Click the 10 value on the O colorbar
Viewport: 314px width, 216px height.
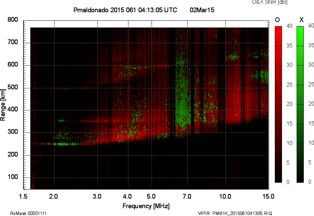[x=289, y=143]
